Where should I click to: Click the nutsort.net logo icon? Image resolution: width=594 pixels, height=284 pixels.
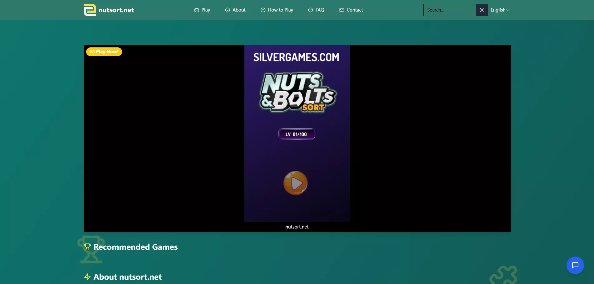click(90, 10)
